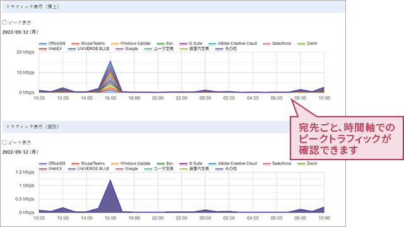Toggle WebEX legend in stacked chart
The height and width of the screenshot is (227, 404).
(x=50, y=49)
